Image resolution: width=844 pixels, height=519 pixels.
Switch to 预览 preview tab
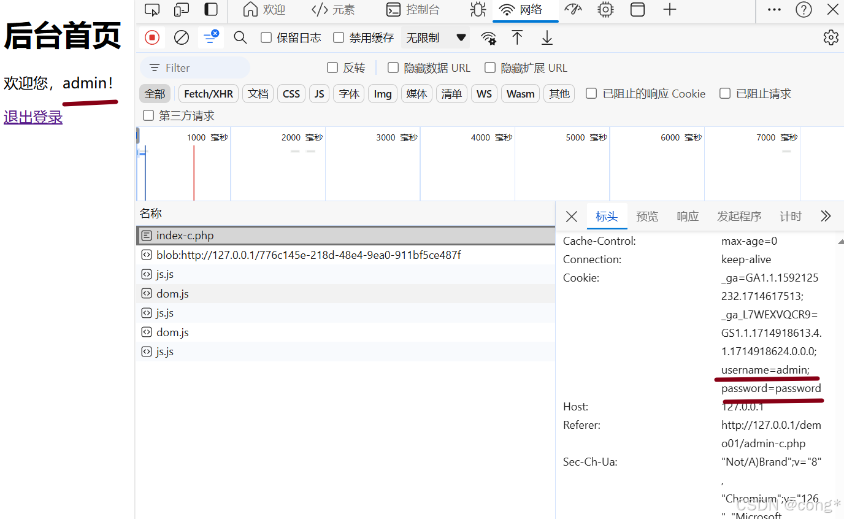pyautogui.click(x=647, y=216)
